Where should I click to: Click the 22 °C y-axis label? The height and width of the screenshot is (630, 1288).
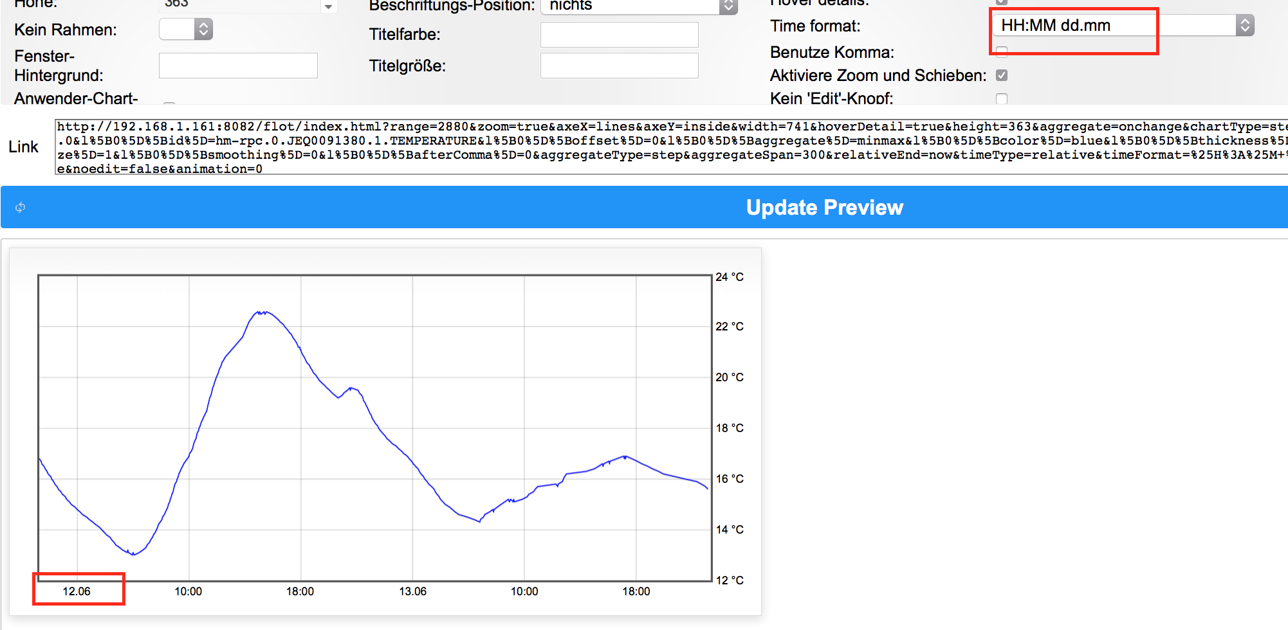click(x=730, y=327)
